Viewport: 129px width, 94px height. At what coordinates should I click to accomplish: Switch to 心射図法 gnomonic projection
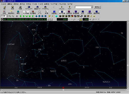[69, 12]
